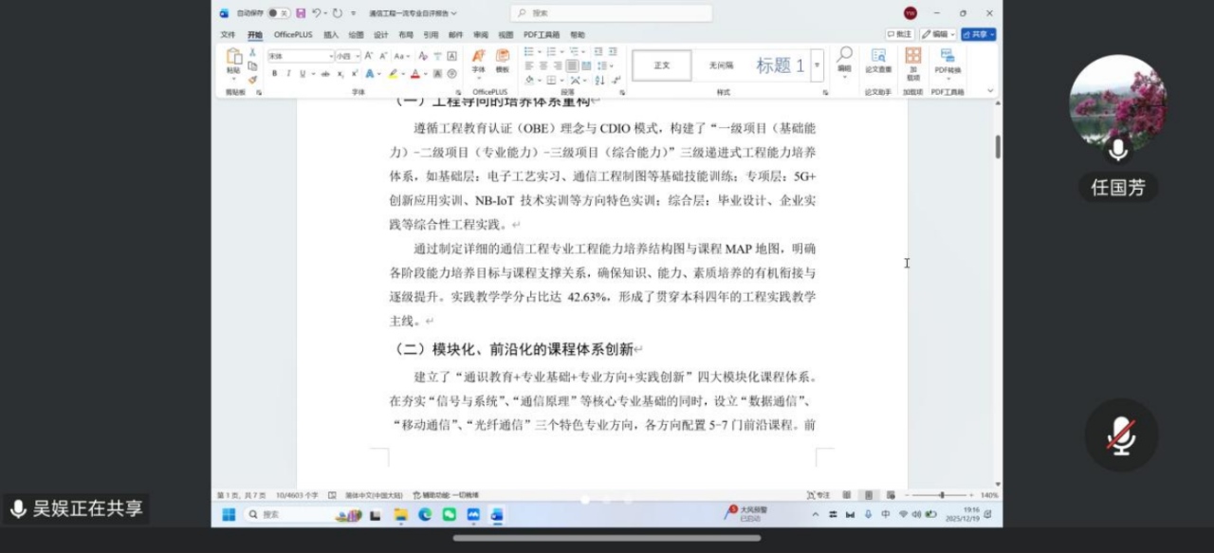Click the Italic formatting icon
Image resolution: width=1214 pixels, height=553 pixels.
point(288,74)
